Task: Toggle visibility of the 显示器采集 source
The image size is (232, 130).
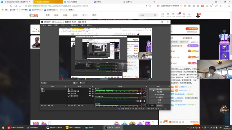Action: (x=90, y=96)
